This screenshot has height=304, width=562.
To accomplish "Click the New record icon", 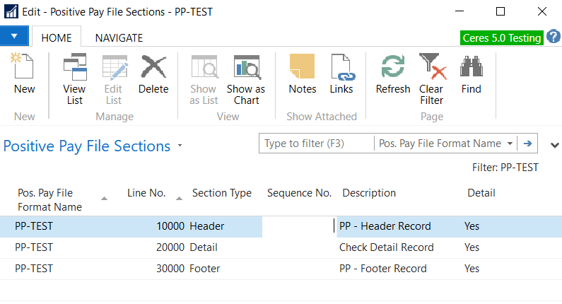I will pyautogui.click(x=24, y=69).
